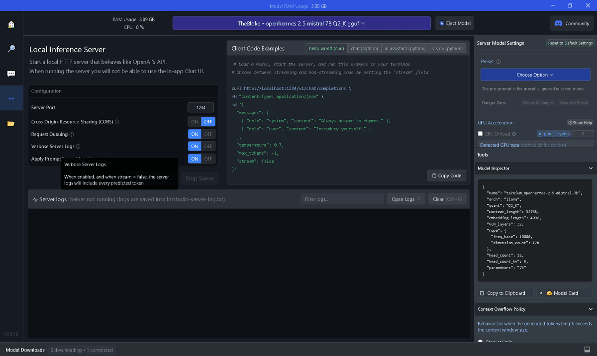Click the '0 downloading • 1 completed' status
The height and width of the screenshot is (356, 597).
click(x=82, y=350)
